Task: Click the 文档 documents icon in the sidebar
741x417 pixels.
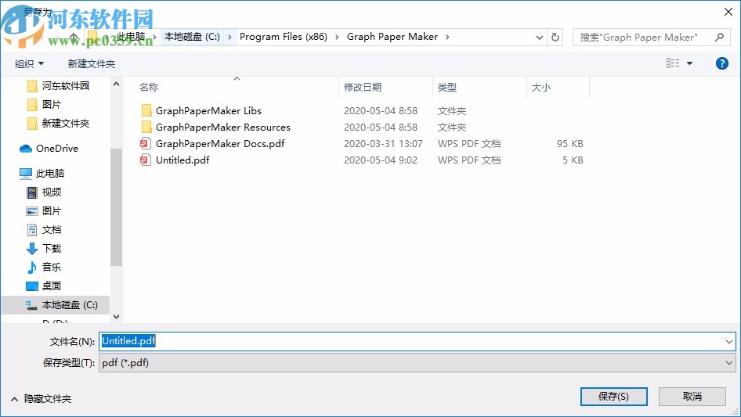Action: pyautogui.click(x=31, y=230)
